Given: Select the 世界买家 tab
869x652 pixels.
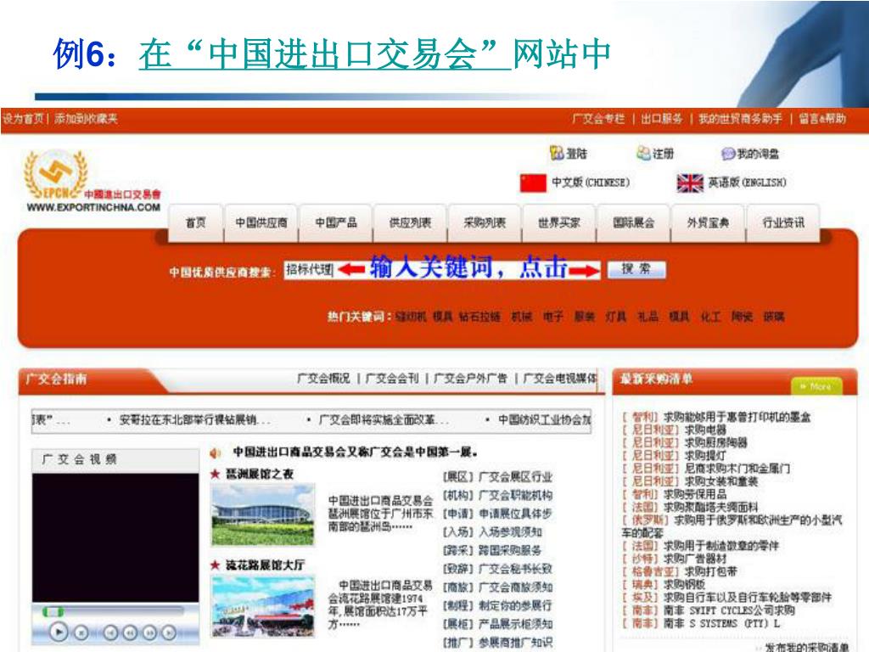Looking at the screenshot, I should coord(558,223).
